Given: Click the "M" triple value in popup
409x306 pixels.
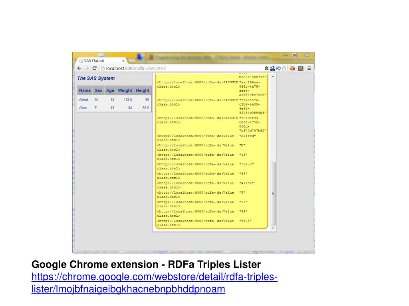Looking at the screenshot, I should (242, 145).
